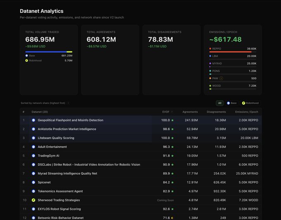Click Robinhood icon for Sherwood Trading Strategies
The width and height of the screenshot is (281, 220).
point(33,200)
